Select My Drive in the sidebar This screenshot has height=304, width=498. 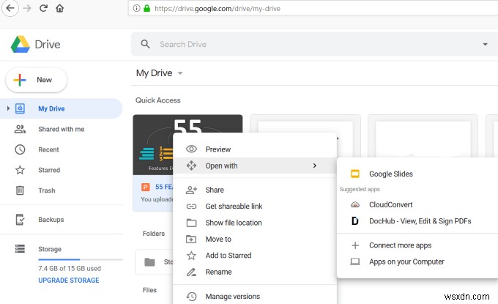[61, 108]
